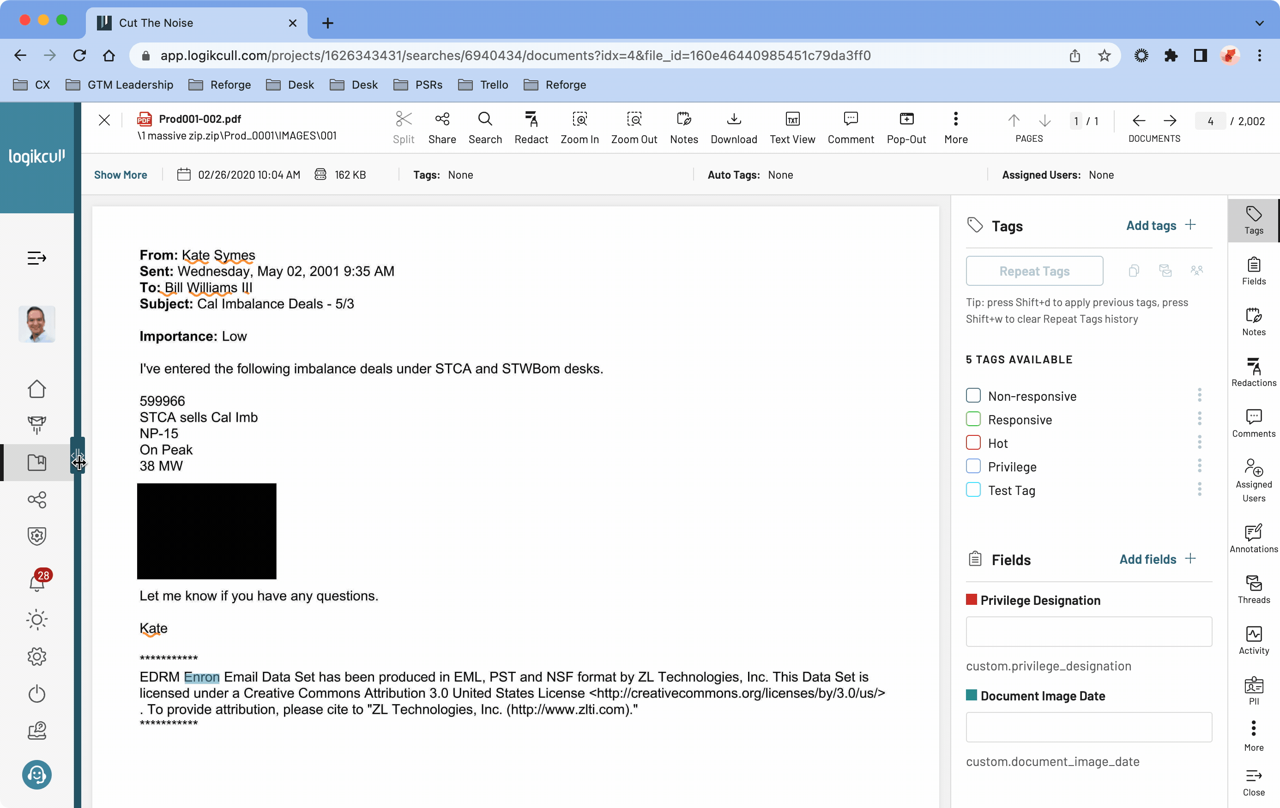Pop-Out the document viewer
Image resolution: width=1280 pixels, height=808 pixels.
click(x=906, y=127)
